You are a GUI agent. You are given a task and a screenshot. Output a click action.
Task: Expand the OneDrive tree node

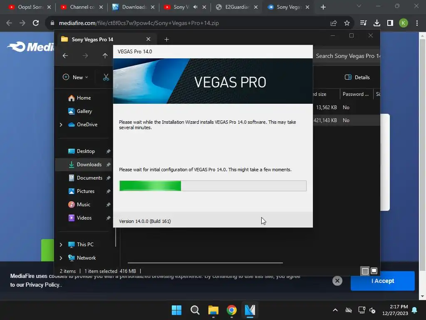pyautogui.click(x=61, y=125)
